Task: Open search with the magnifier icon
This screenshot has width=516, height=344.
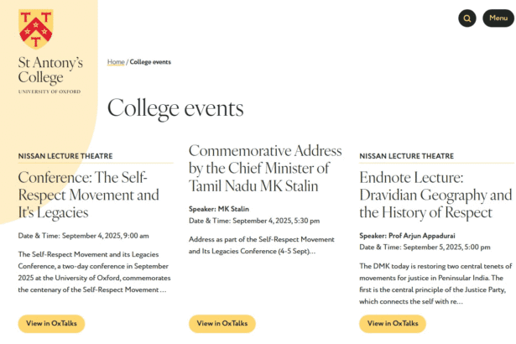Action: tap(467, 18)
